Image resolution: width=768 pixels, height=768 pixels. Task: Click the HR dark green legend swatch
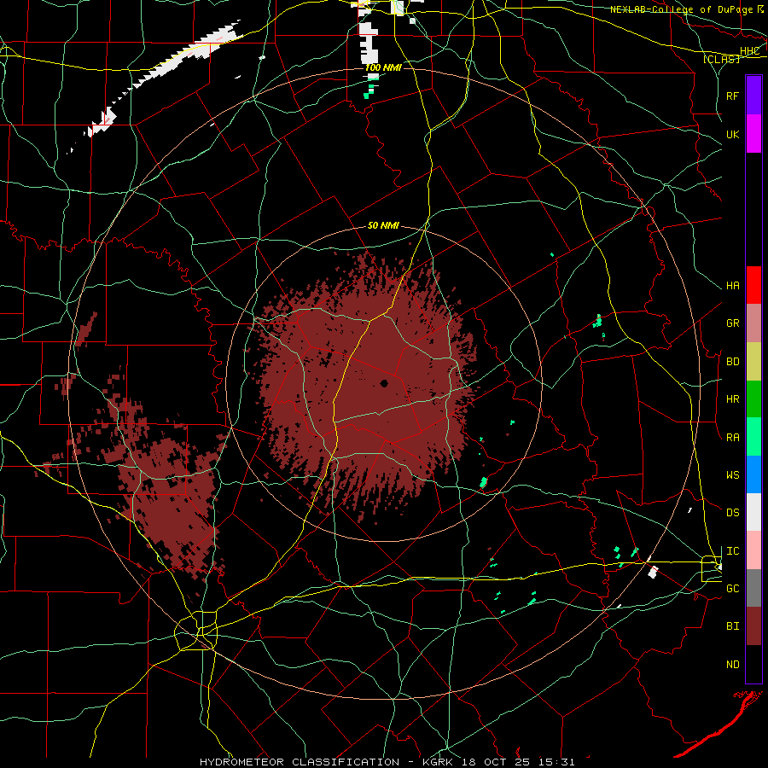coord(753,399)
